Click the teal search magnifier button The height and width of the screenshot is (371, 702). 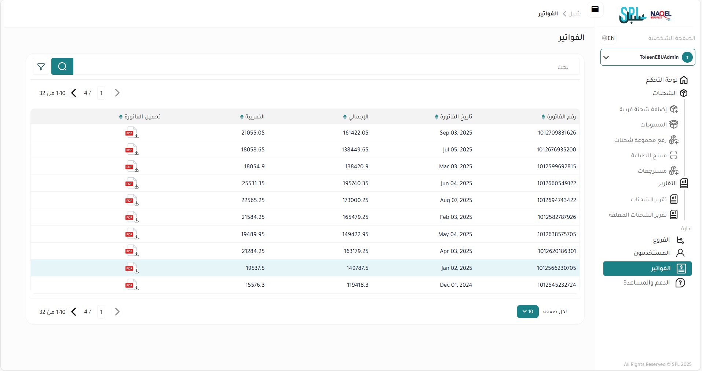tap(62, 66)
